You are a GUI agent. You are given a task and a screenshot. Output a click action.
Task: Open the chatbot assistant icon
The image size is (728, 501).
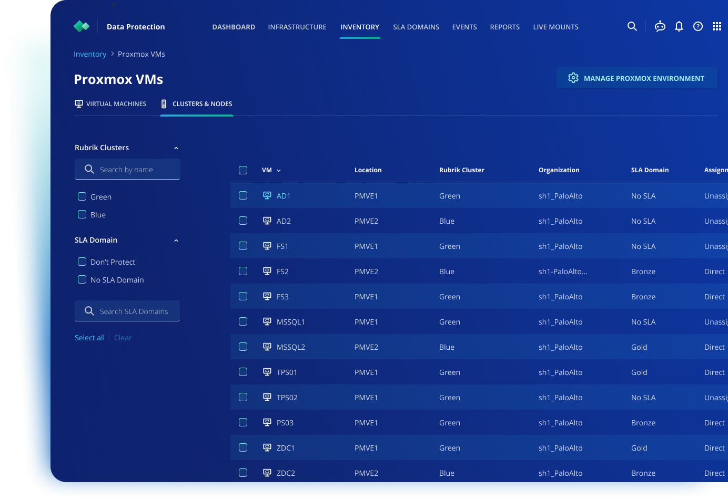tap(660, 26)
